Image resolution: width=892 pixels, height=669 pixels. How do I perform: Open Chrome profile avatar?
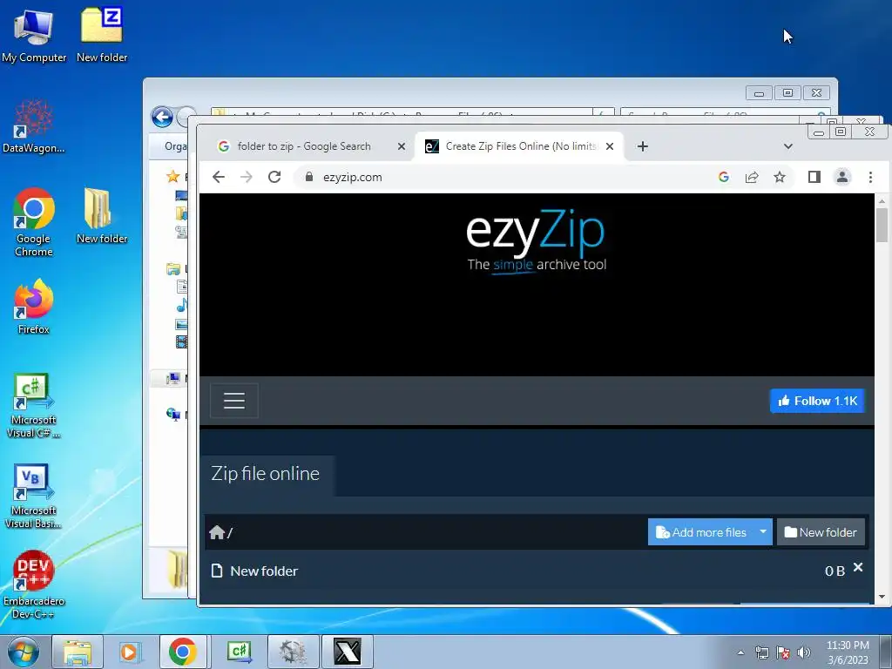click(x=842, y=177)
